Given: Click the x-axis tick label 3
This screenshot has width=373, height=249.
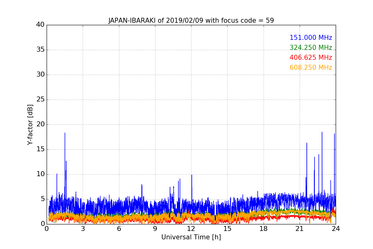Looking at the screenshot, I should coord(83,229).
